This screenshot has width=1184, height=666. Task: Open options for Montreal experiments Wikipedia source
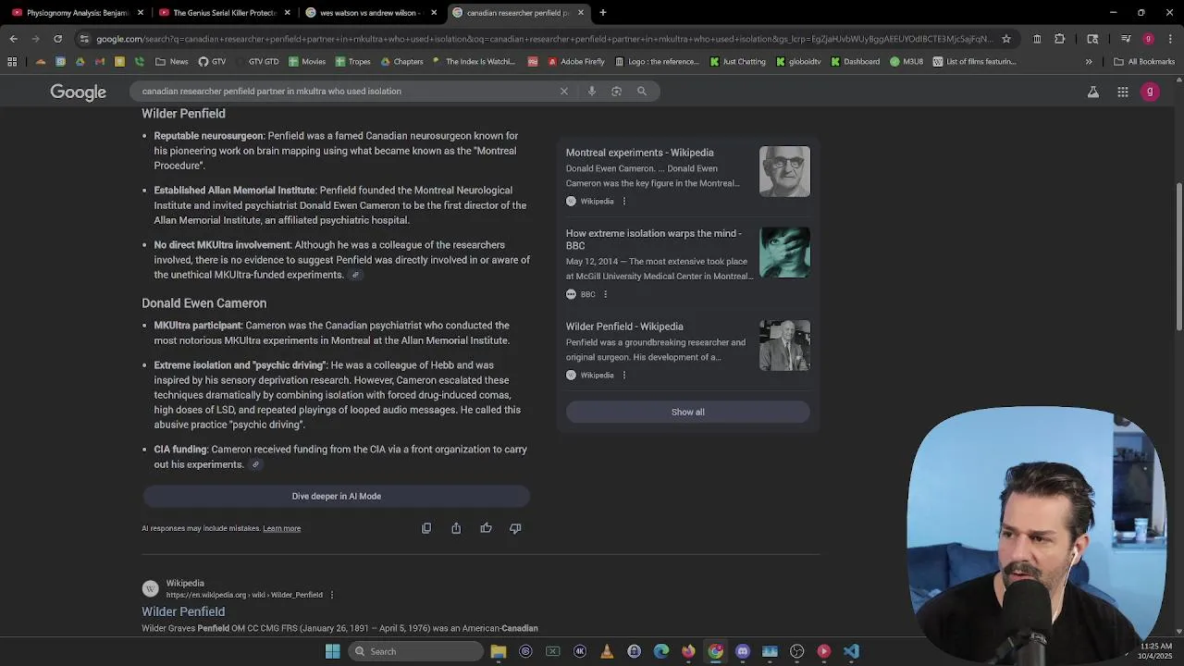pyautogui.click(x=624, y=201)
